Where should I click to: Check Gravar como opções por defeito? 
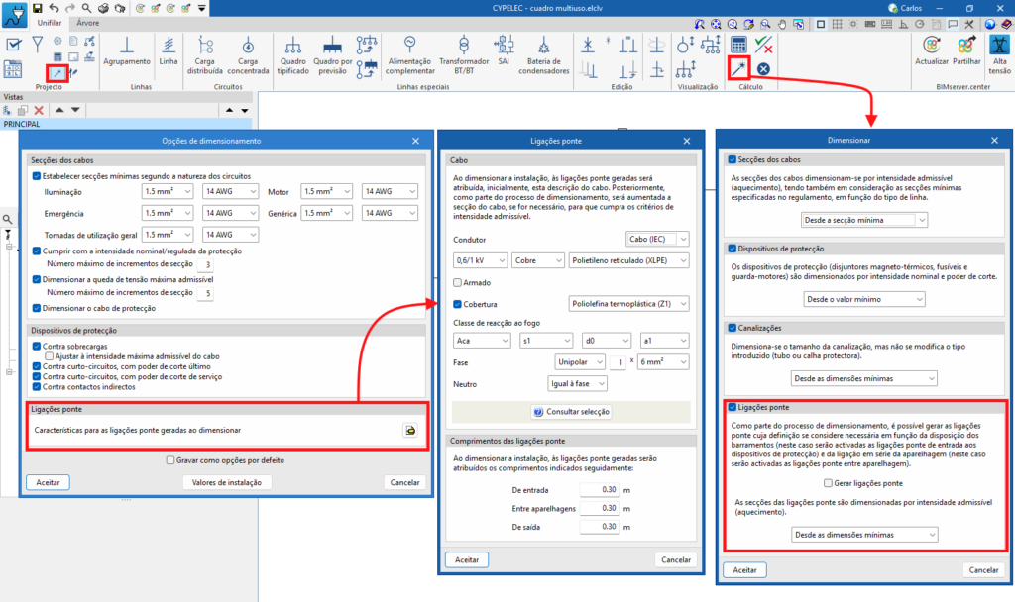[171, 460]
